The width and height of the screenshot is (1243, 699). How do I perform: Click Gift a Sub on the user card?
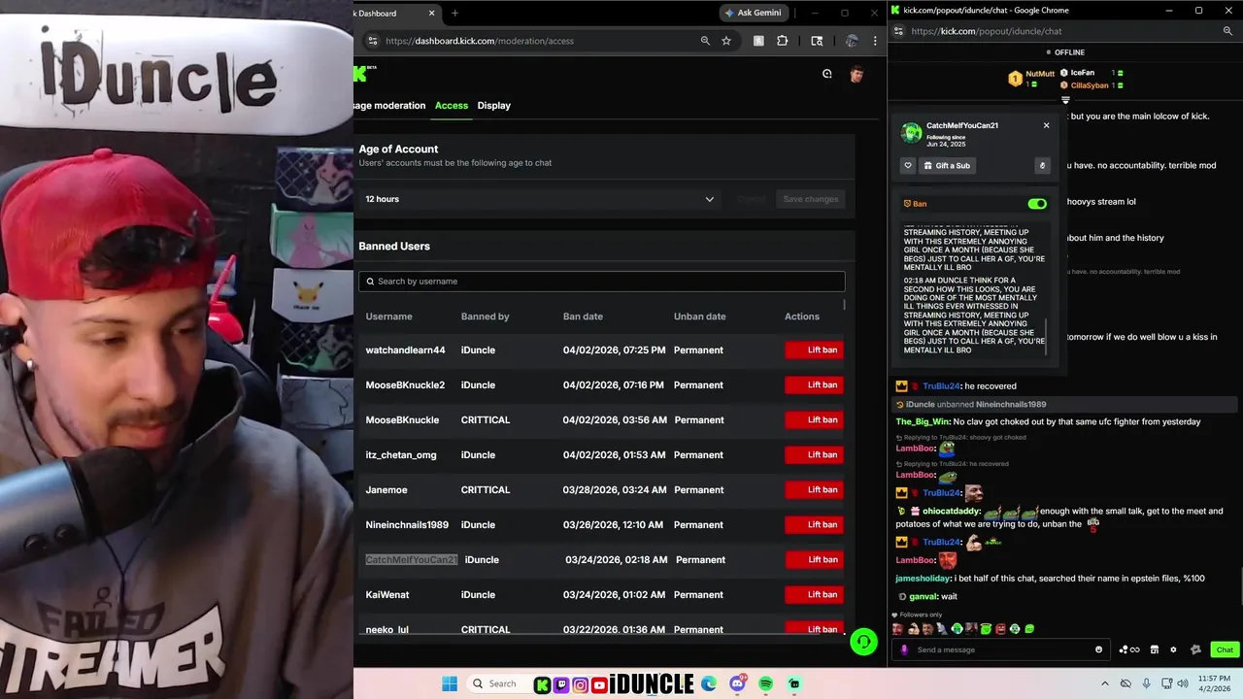(x=947, y=165)
